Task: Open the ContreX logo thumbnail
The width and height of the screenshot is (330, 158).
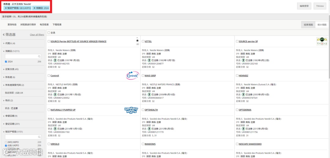Action: coord(133,75)
